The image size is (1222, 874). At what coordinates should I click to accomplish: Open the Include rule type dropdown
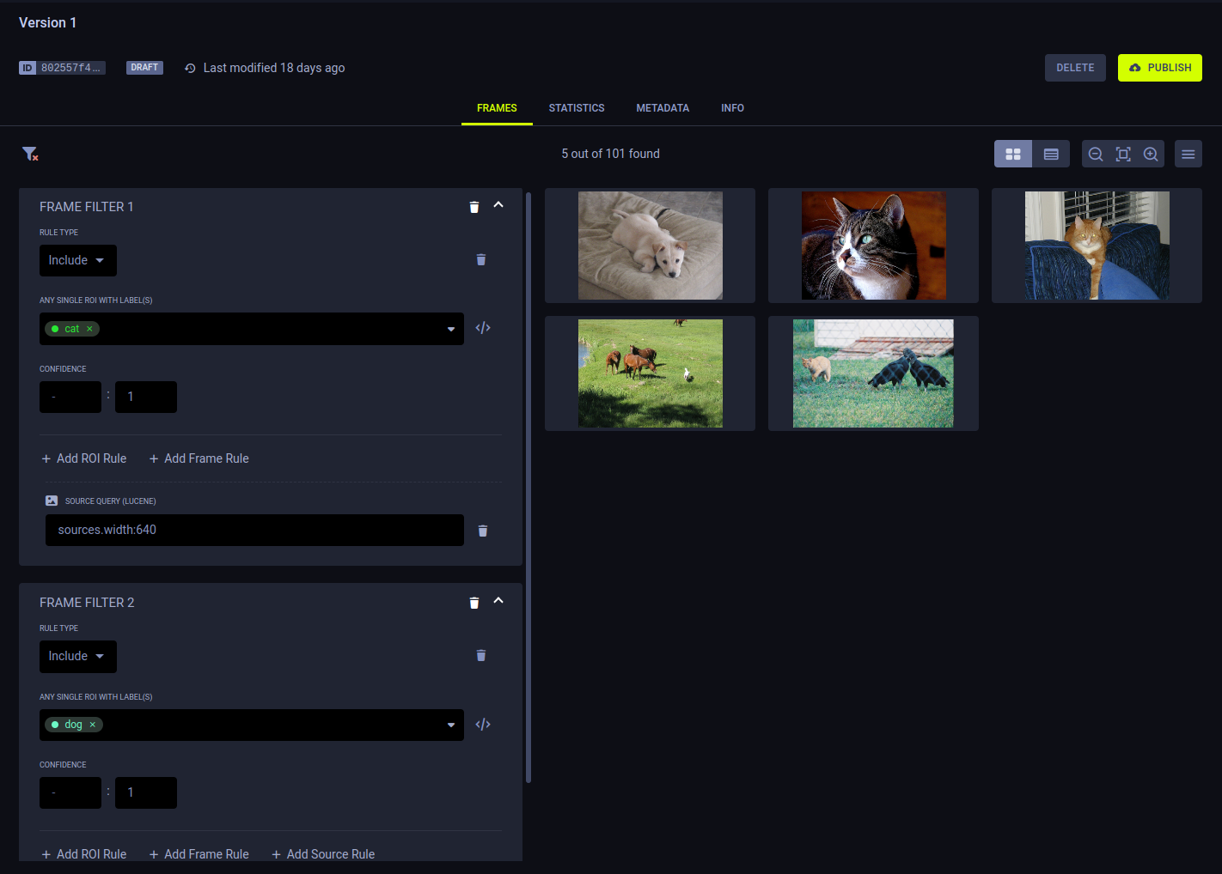click(77, 260)
